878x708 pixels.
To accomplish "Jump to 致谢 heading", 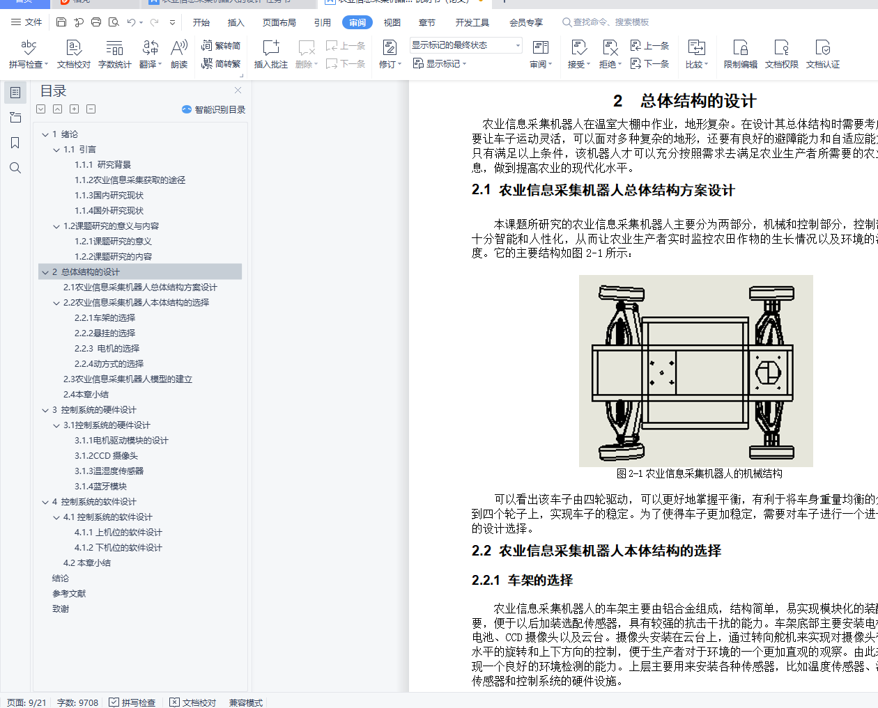I will click(61, 609).
